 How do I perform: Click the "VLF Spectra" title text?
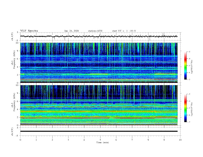(x=29, y=31)
